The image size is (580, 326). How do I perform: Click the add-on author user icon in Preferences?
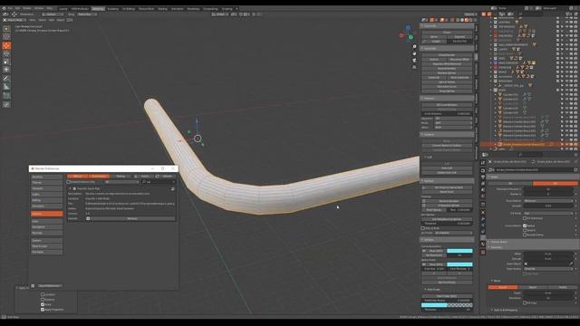pyautogui.click(x=173, y=188)
